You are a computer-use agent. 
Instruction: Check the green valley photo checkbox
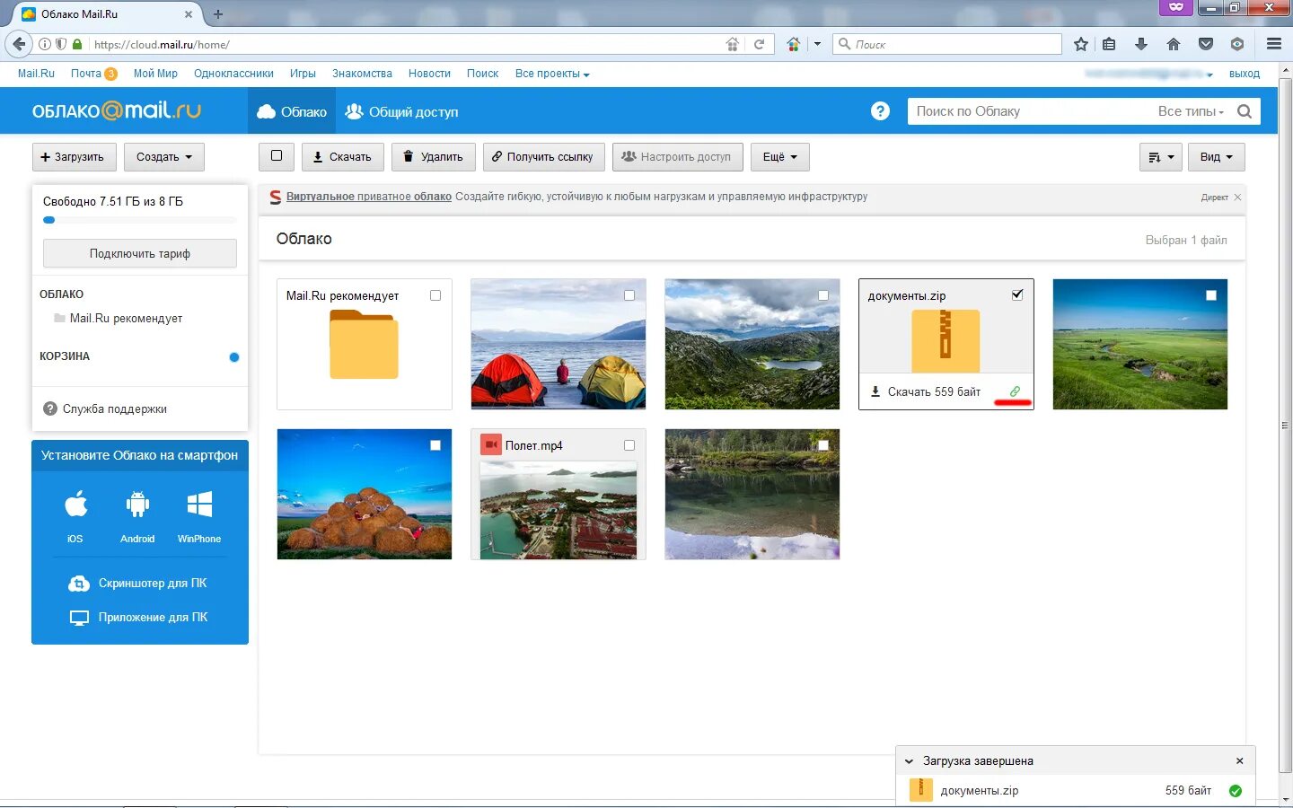point(1211,295)
